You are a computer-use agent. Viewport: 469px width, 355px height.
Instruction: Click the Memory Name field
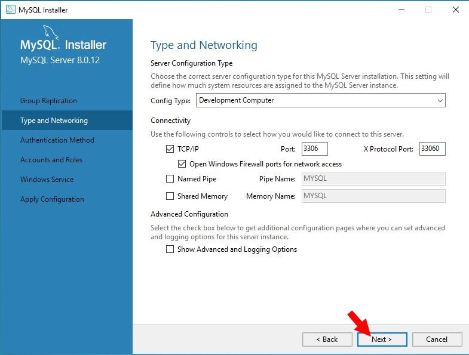373,196
